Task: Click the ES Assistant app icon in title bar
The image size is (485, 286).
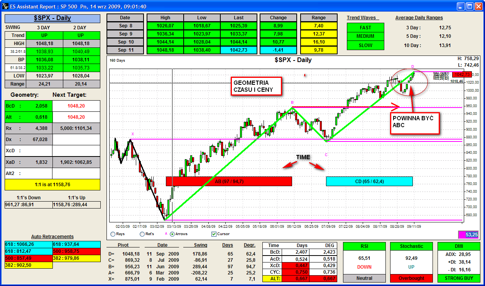Action: pyautogui.click(x=5, y=6)
